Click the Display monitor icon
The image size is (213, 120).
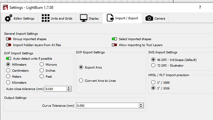click(x=84, y=18)
